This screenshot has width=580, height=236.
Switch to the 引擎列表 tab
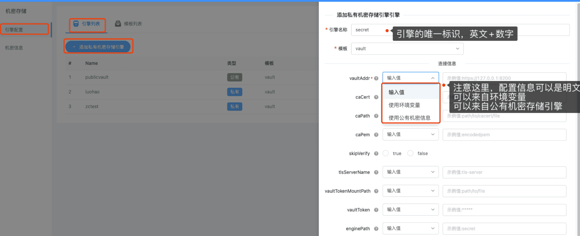coord(87,24)
